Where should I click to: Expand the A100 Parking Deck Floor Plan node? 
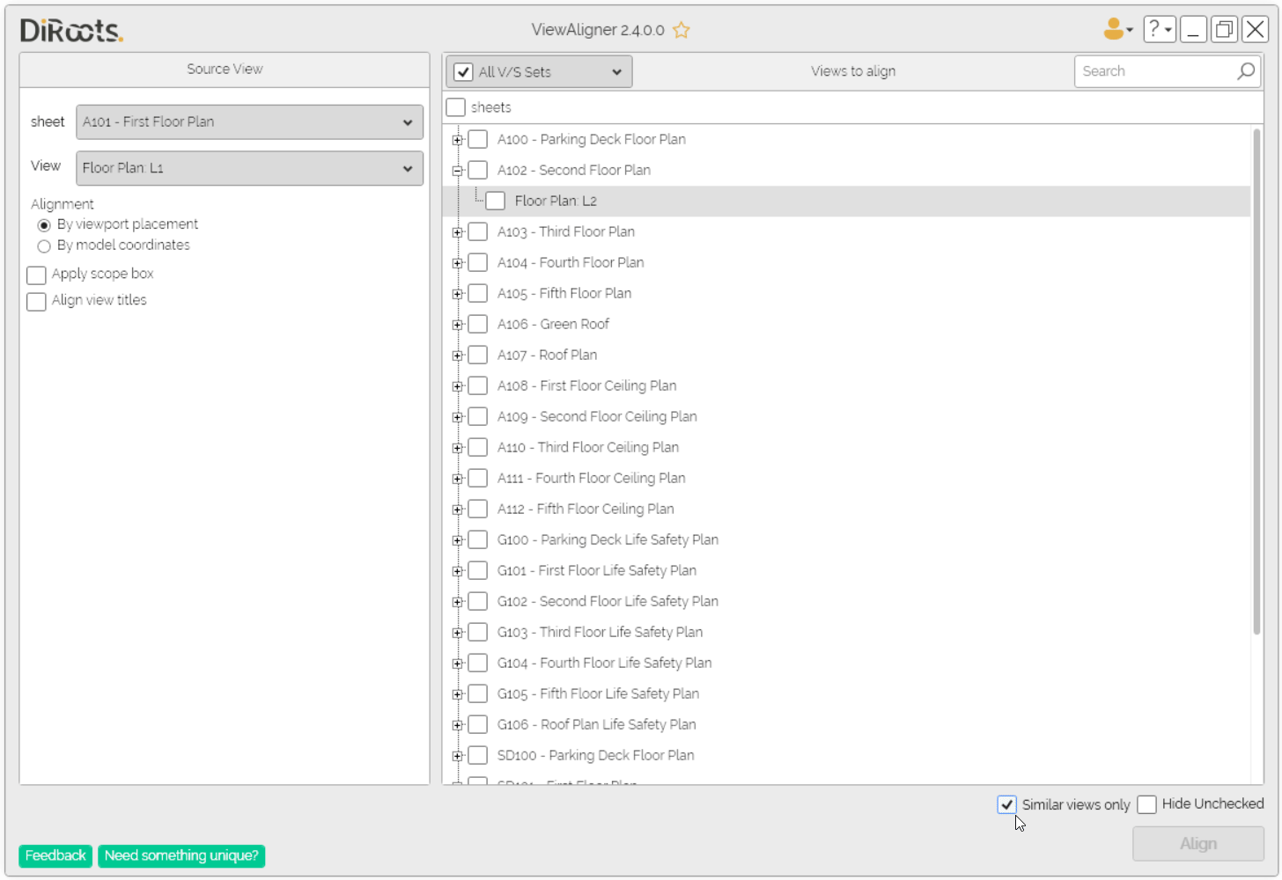pyautogui.click(x=457, y=140)
